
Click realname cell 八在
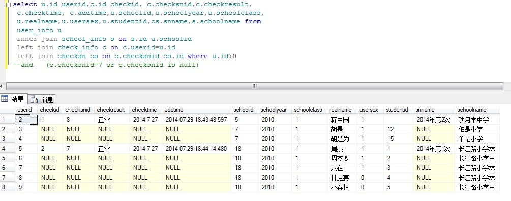[x=342, y=168]
